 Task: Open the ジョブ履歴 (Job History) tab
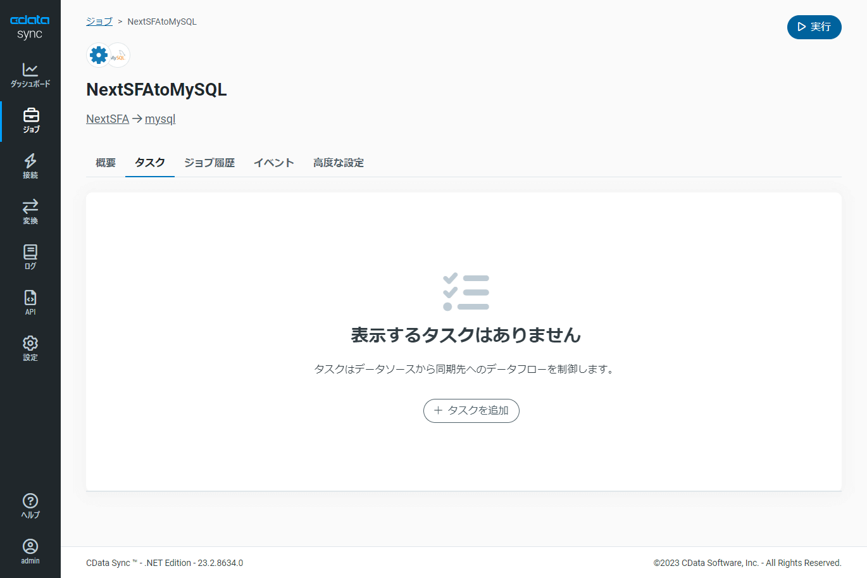click(209, 163)
